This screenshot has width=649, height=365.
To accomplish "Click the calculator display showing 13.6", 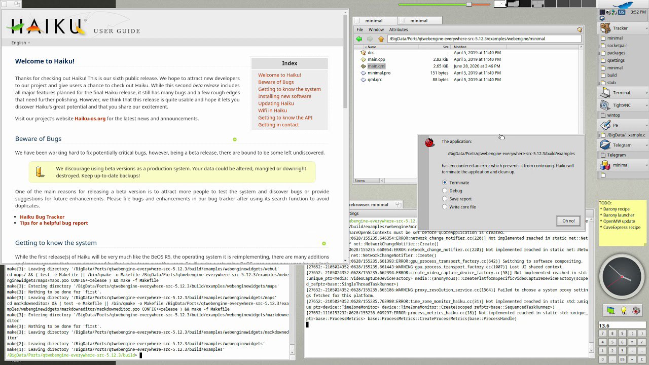I will (622, 325).
